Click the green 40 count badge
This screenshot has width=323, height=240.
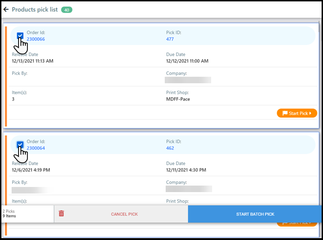coord(66,10)
